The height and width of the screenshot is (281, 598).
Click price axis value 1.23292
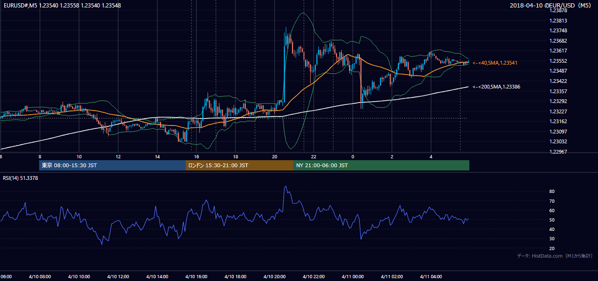point(558,101)
